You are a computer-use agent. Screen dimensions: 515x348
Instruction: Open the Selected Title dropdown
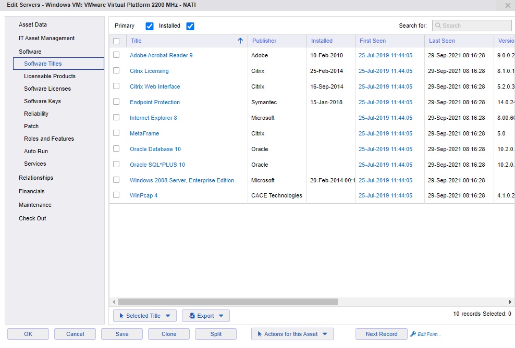[x=145, y=316]
